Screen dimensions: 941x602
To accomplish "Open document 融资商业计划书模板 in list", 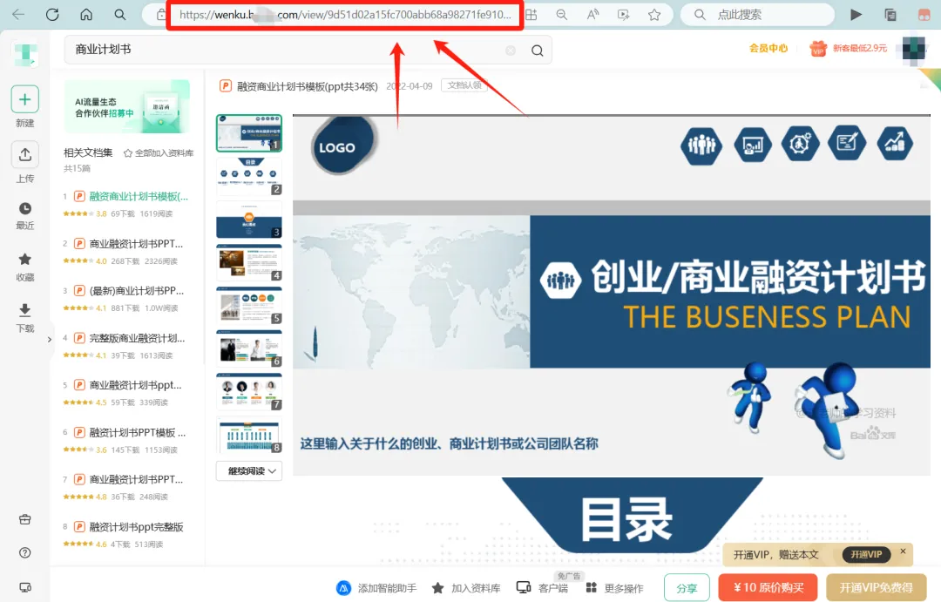I will (x=139, y=196).
